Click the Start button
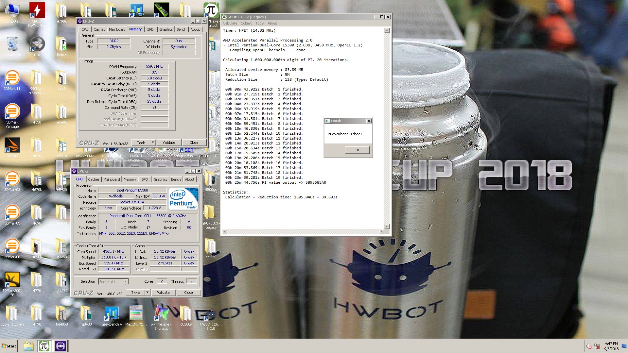This screenshot has height=353, width=628. 9,346
